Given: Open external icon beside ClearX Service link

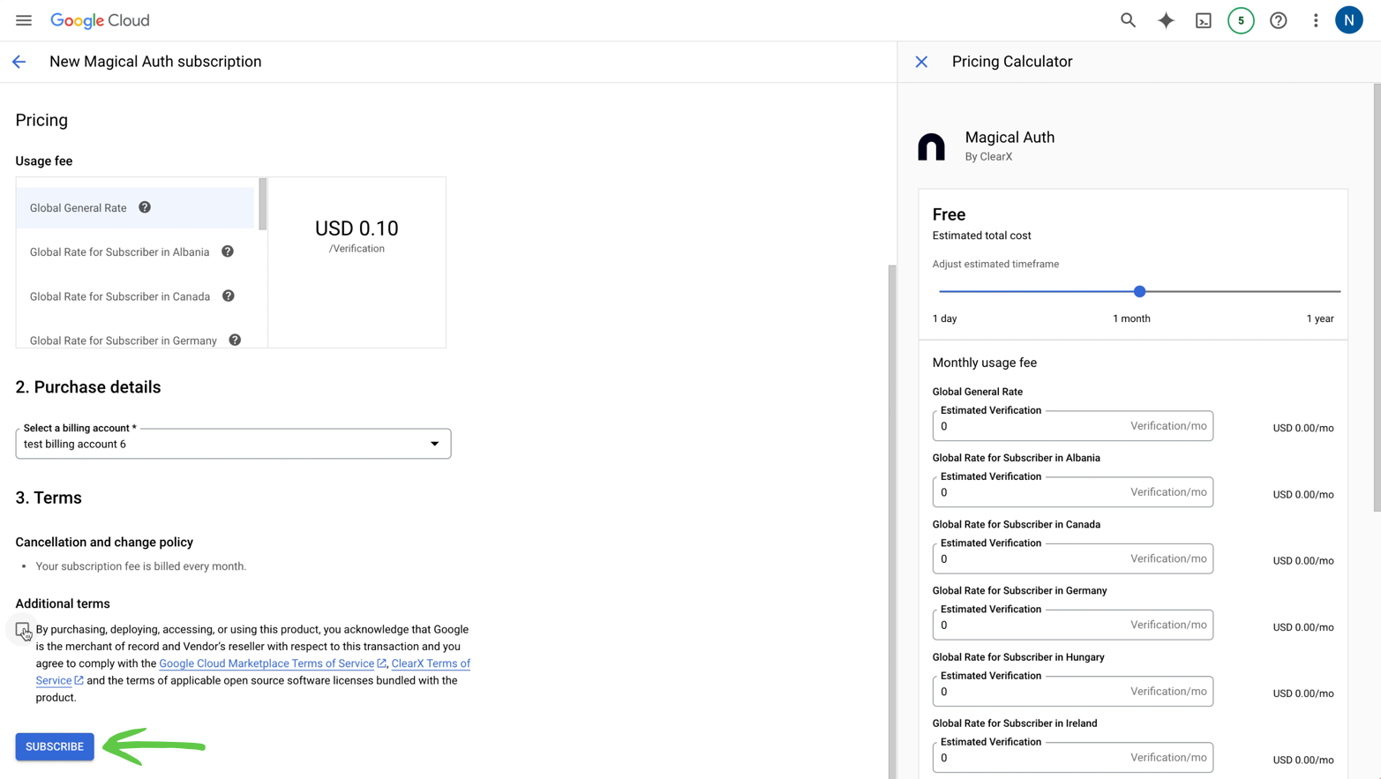Looking at the screenshot, I should click(79, 680).
